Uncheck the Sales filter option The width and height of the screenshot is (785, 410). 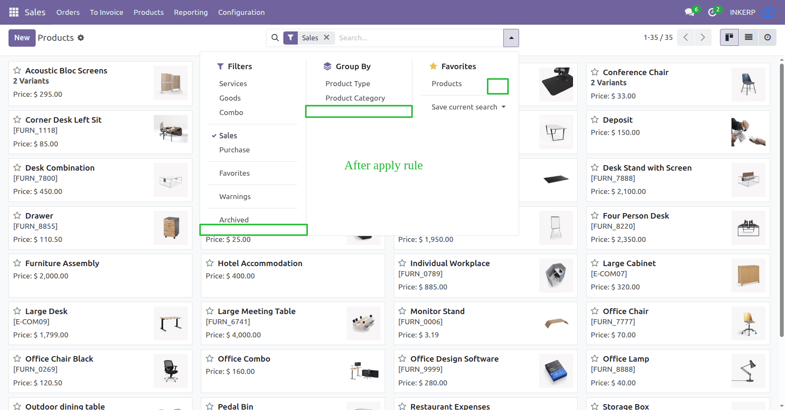pos(228,135)
